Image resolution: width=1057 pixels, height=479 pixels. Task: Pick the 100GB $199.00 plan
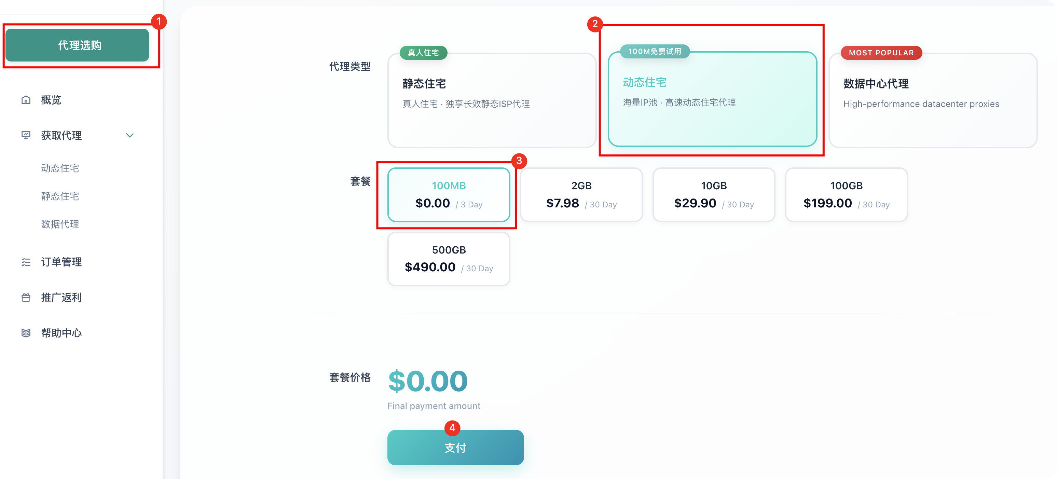846,194
